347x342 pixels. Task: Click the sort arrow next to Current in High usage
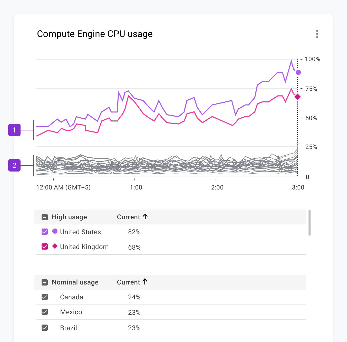(x=146, y=216)
